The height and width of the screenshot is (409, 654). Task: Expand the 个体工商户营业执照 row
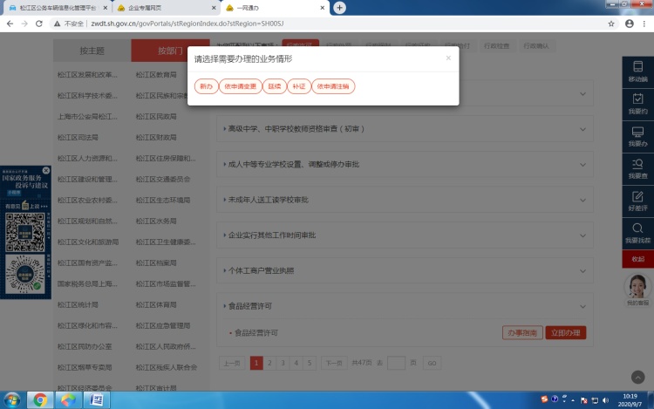click(405, 270)
